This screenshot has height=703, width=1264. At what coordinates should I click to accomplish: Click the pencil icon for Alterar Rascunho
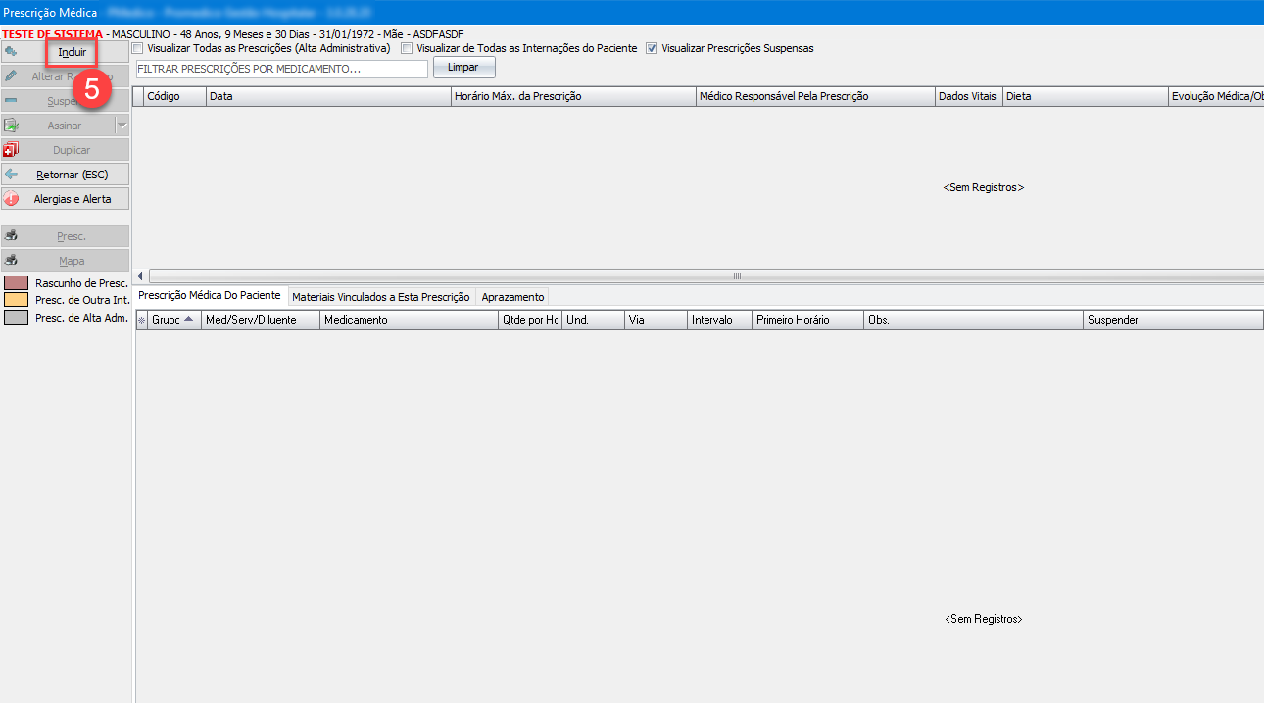coord(11,75)
